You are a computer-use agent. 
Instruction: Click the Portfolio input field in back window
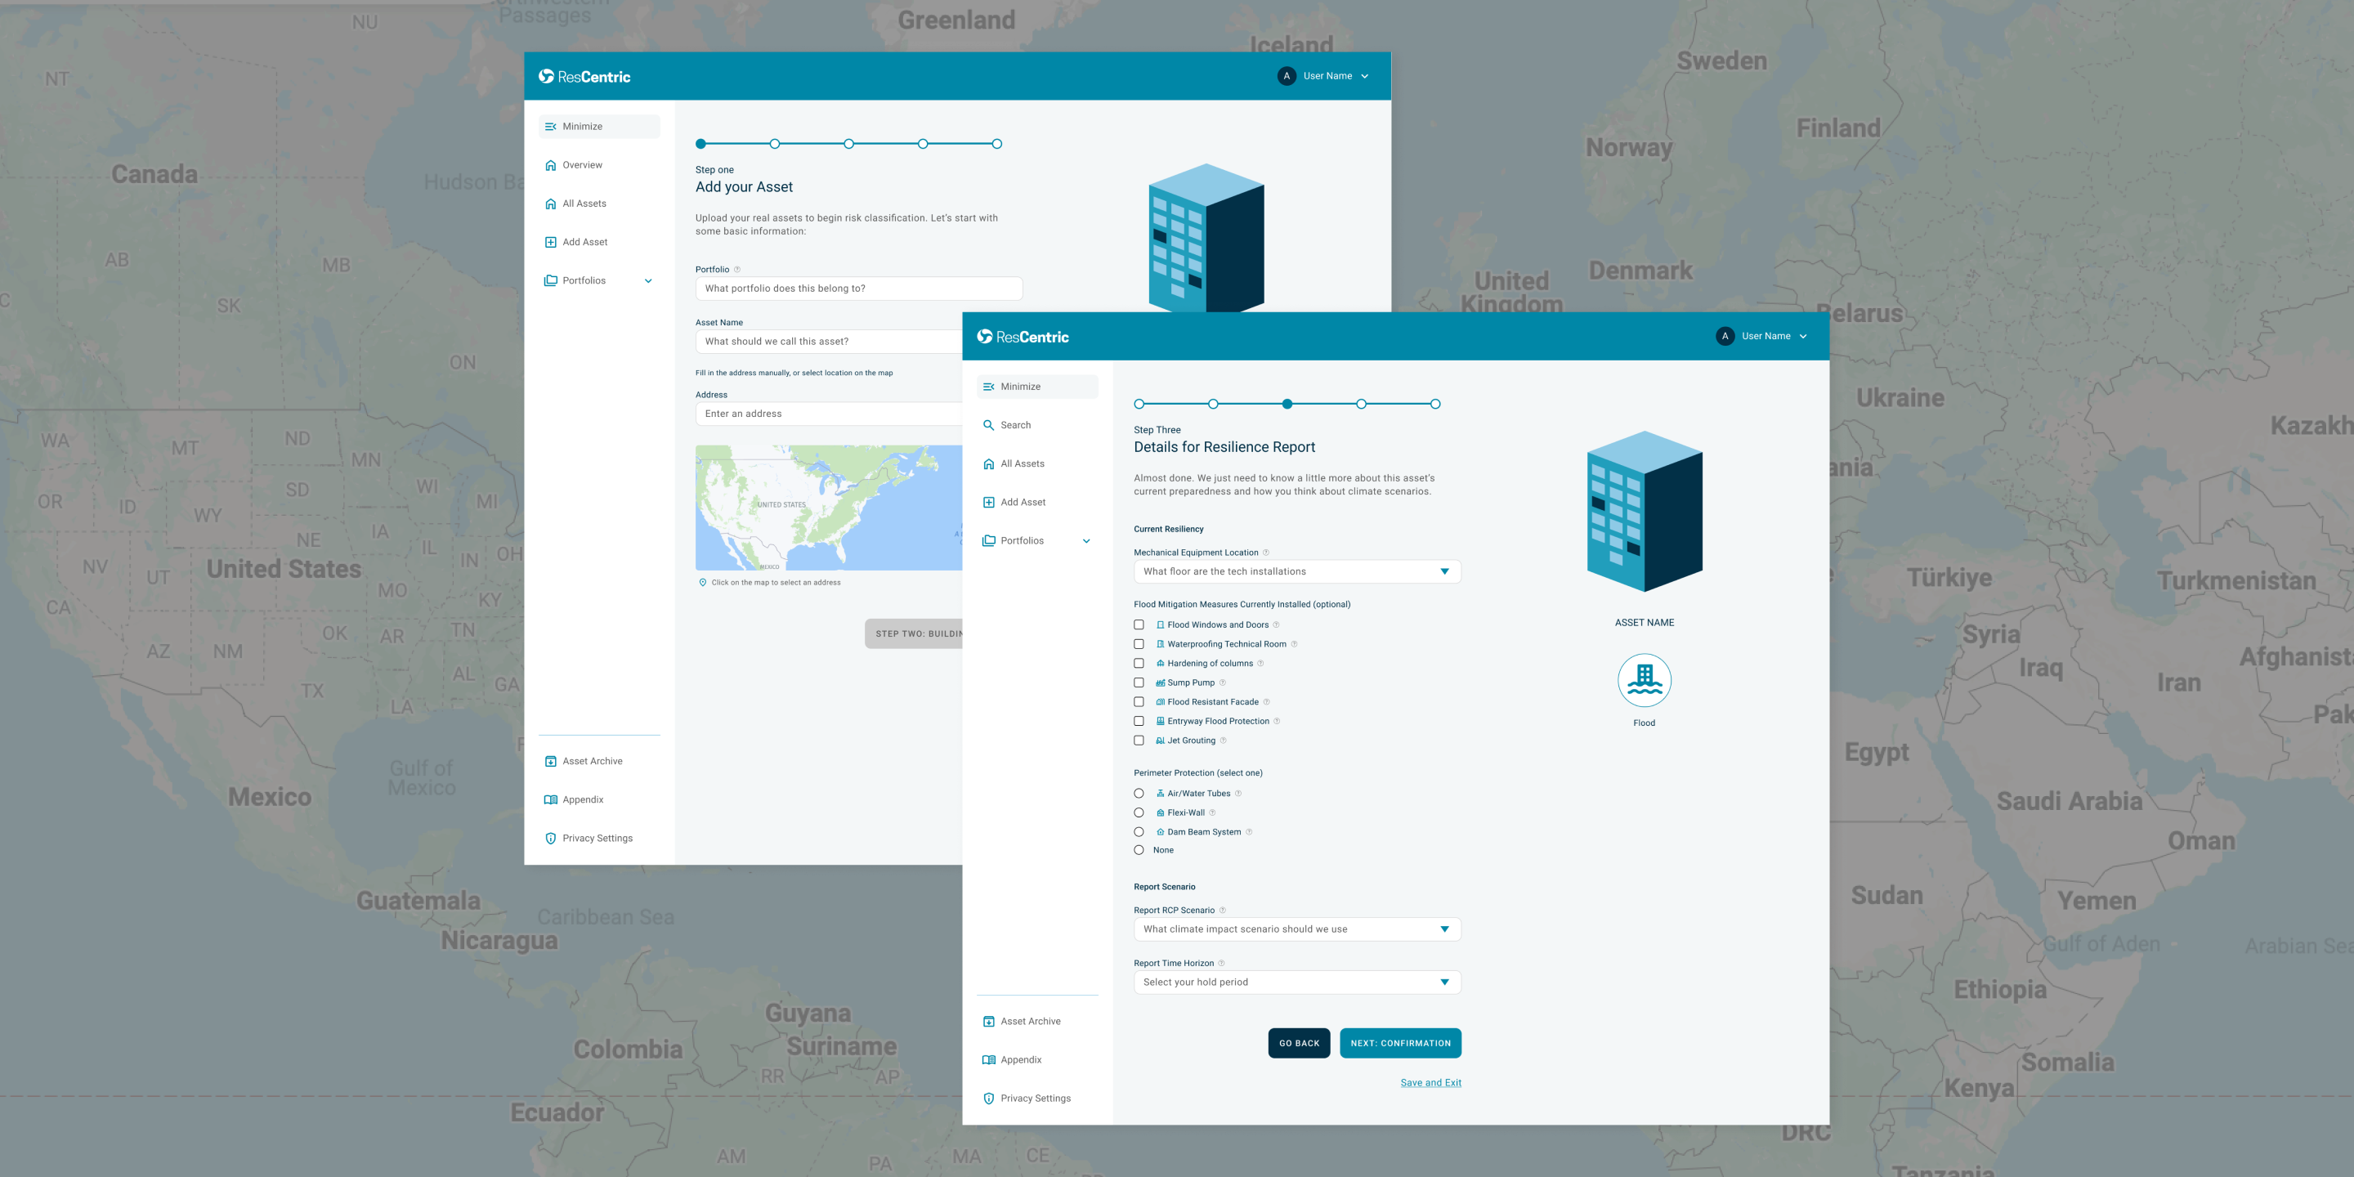pyautogui.click(x=858, y=289)
